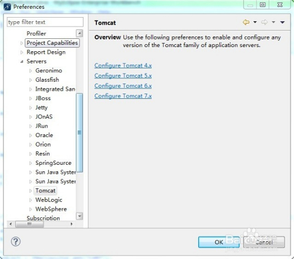Open Configure Tomcat 7.x link
294x259 pixels.
[123, 96]
